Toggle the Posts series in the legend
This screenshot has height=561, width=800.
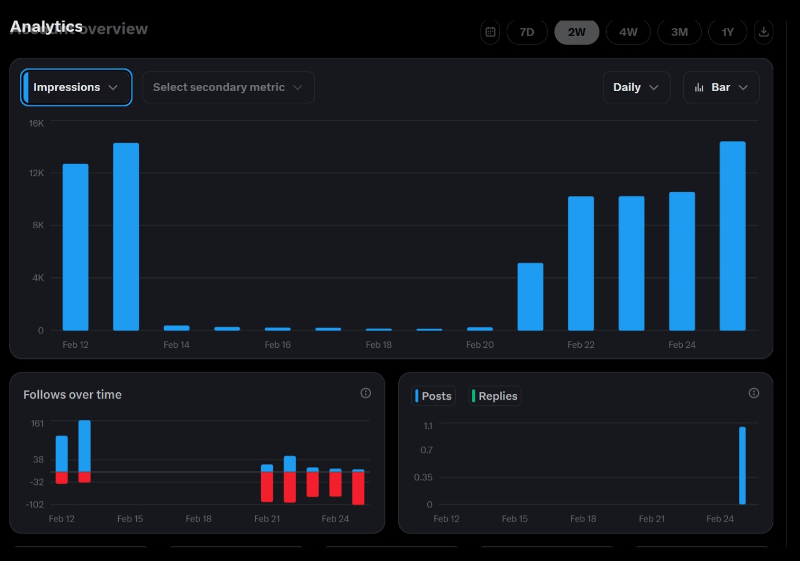434,396
